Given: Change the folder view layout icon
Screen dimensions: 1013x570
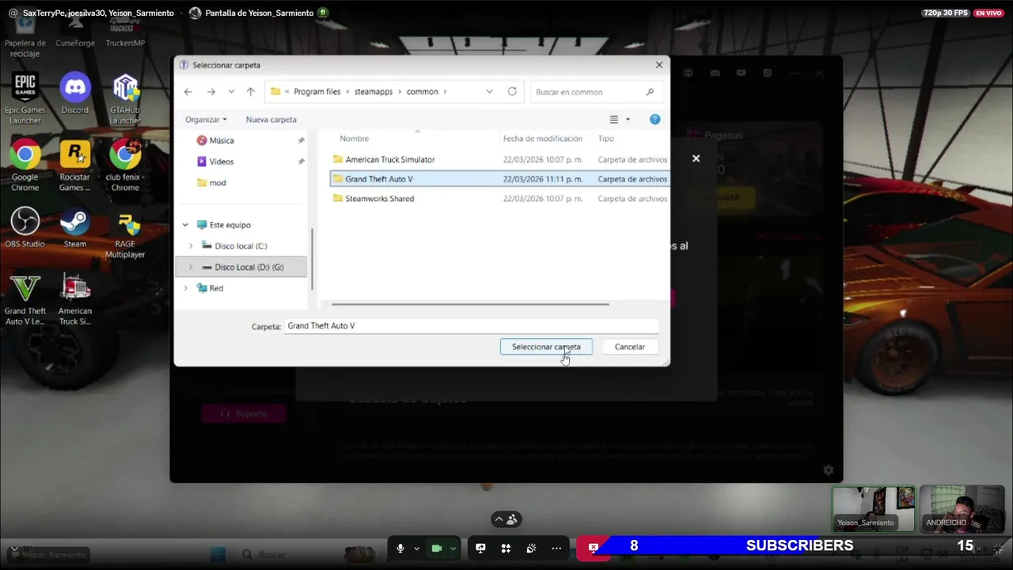Looking at the screenshot, I should [614, 120].
